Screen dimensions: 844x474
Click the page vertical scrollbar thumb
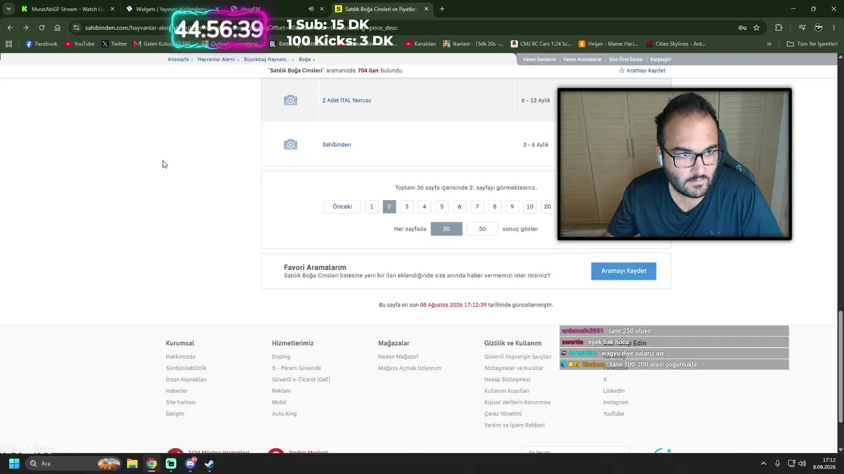click(840, 367)
